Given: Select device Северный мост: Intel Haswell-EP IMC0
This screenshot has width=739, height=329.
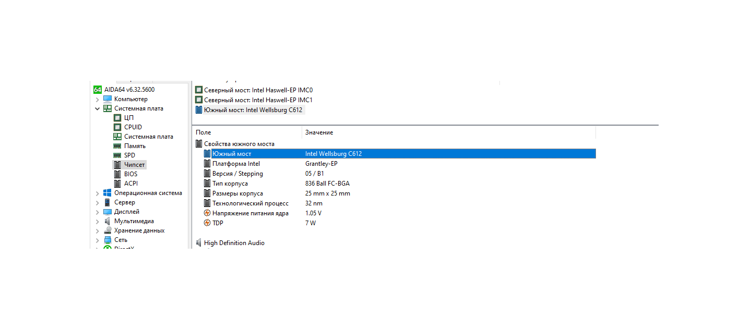Looking at the screenshot, I should click(x=258, y=90).
